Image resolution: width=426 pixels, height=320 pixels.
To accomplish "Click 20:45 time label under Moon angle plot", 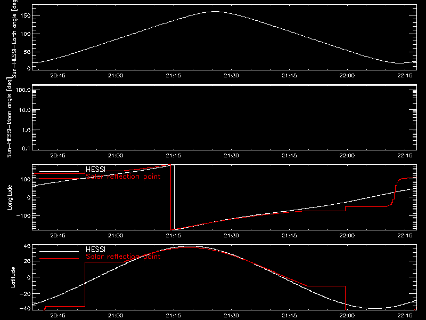I will (58, 156).
